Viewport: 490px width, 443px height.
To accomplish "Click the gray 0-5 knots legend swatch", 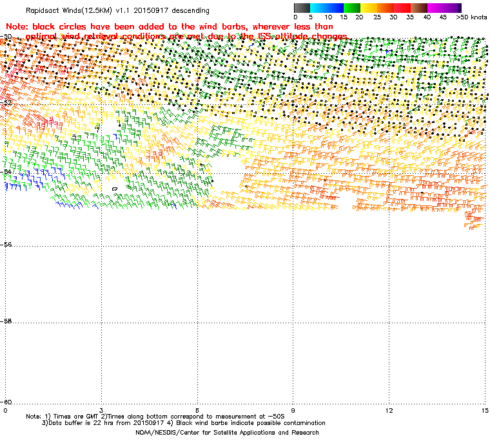I will coord(302,8).
